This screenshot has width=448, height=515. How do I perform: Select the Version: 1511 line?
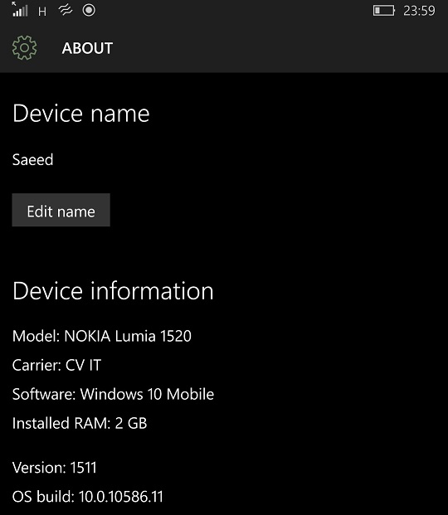pos(55,468)
